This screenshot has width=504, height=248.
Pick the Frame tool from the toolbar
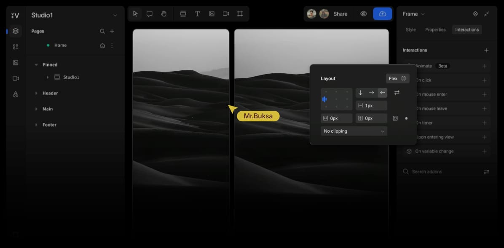(240, 13)
